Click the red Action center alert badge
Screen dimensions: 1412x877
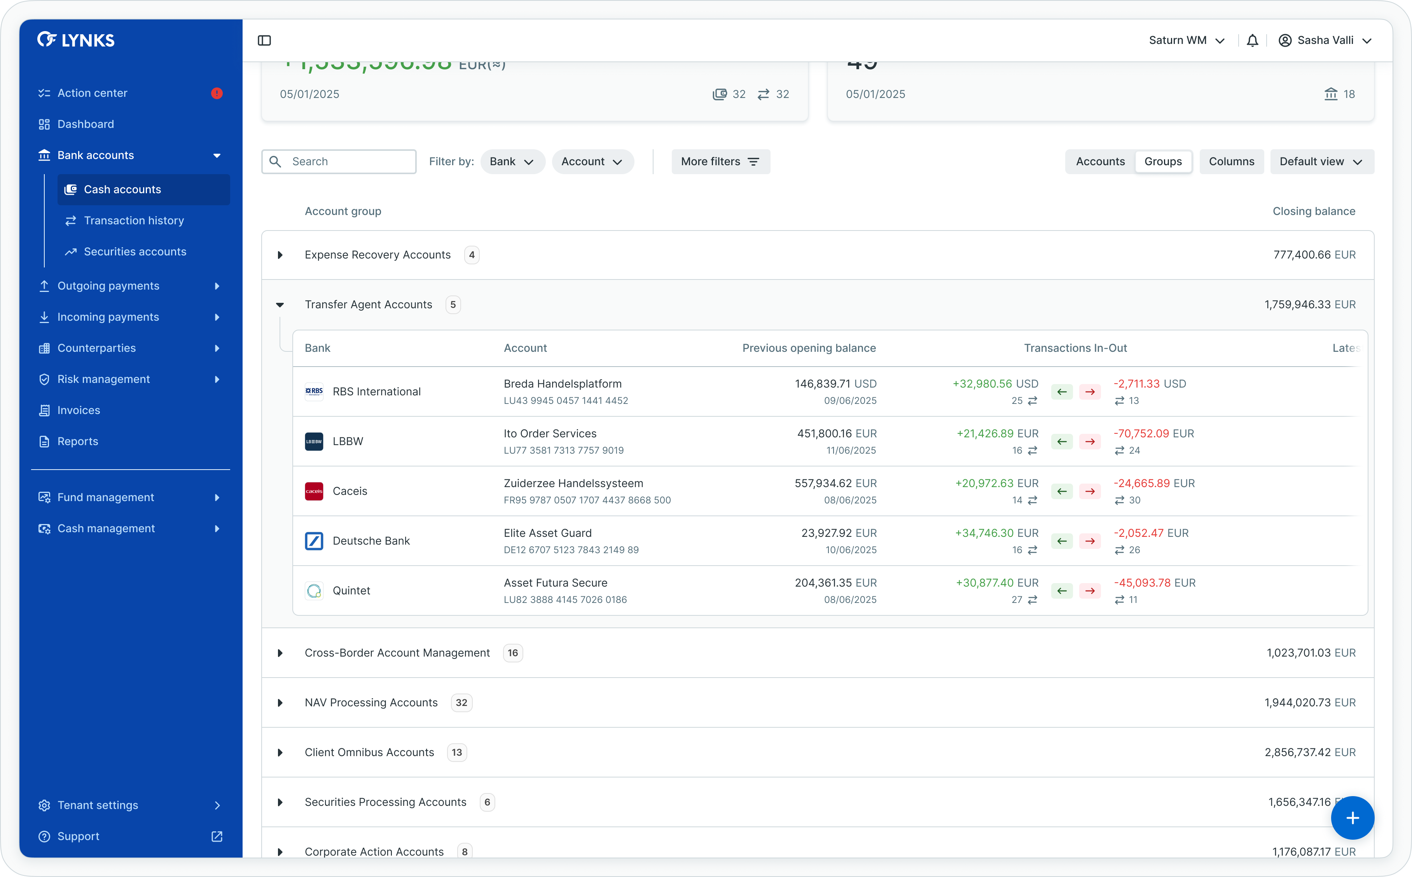tap(217, 93)
